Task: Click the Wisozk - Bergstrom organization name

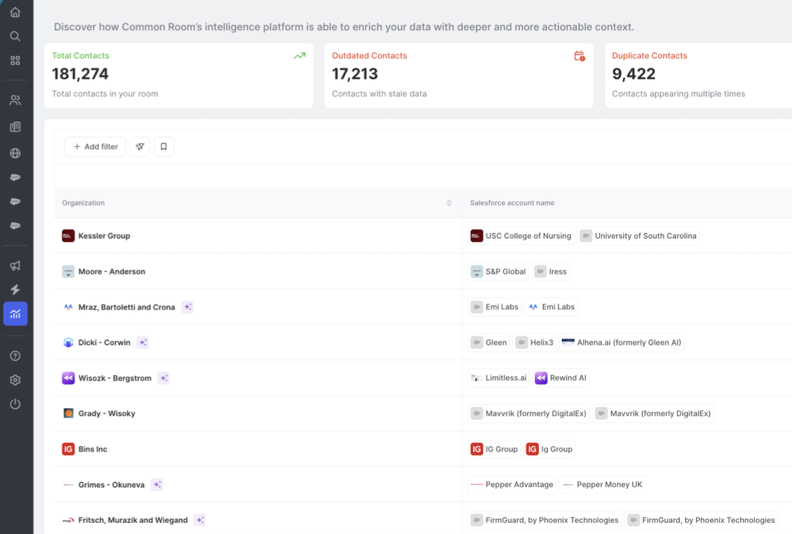Action: pyautogui.click(x=115, y=378)
